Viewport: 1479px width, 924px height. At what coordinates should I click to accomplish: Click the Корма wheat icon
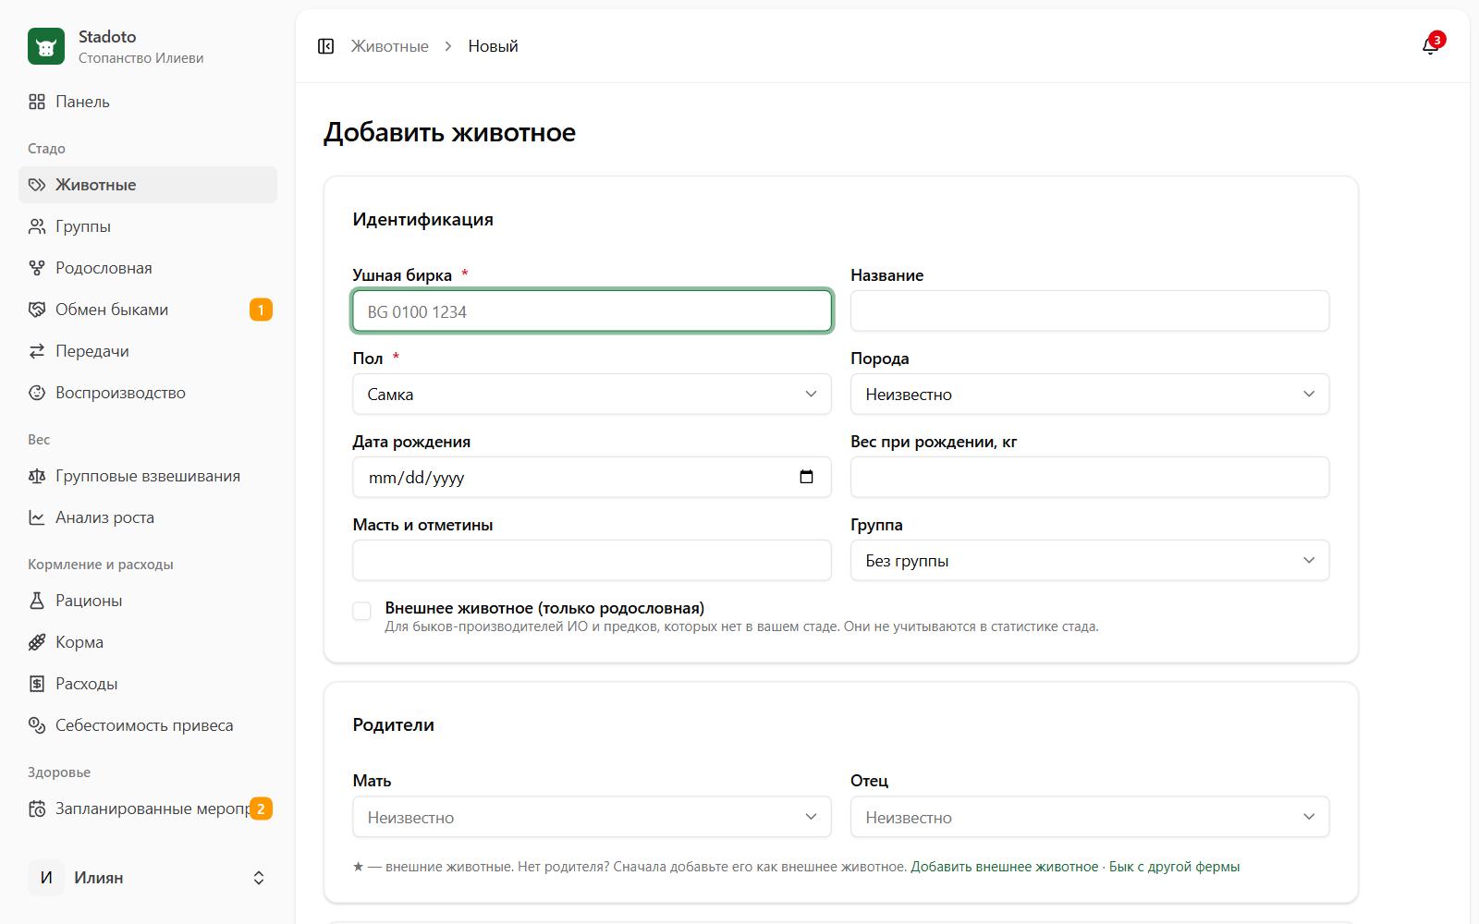point(37,642)
